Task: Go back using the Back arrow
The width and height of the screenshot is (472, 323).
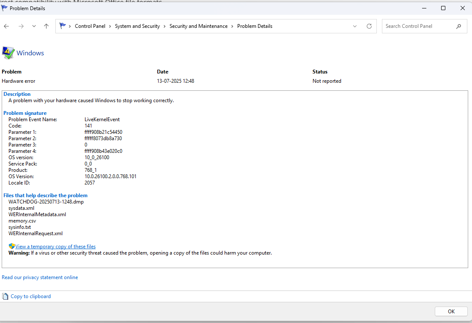Action: pyautogui.click(x=6, y=27)
